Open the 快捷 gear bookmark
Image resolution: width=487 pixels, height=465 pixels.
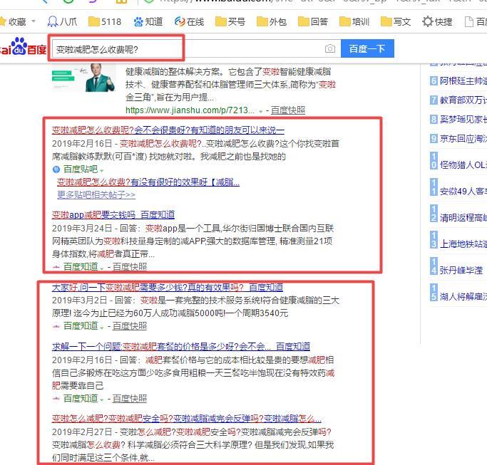[x=437, y=21]
